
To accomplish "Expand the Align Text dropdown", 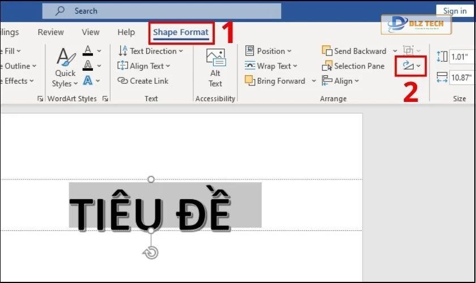I will coord(146,66).
